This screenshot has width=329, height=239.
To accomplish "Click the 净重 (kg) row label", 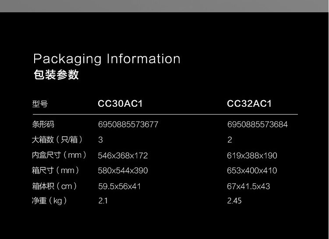I will coord(50,201).
